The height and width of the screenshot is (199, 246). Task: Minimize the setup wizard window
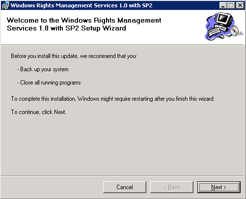[x=223, y=5]
